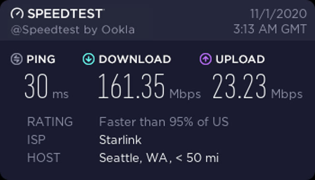This screenshot has width=315, height=180.
Task: Click the Starlink ISP name
Action: click(x=120, y=139)
